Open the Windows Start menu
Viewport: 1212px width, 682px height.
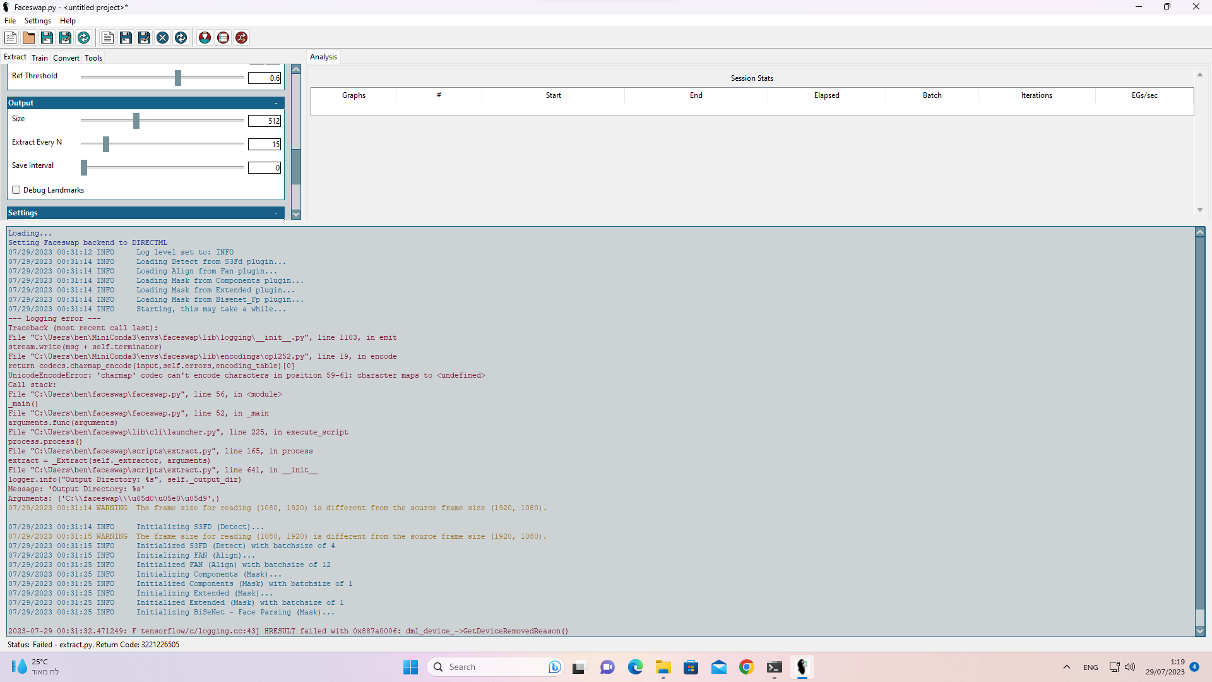(411, 667)
